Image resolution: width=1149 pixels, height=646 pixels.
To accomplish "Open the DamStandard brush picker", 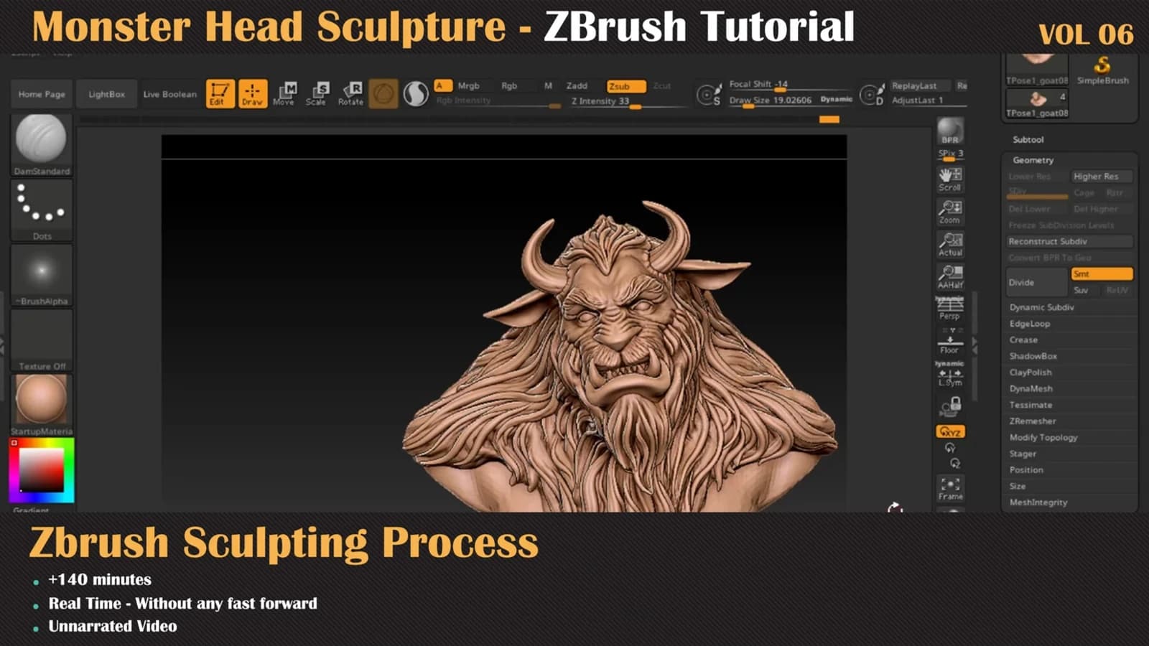I will 42,145.
